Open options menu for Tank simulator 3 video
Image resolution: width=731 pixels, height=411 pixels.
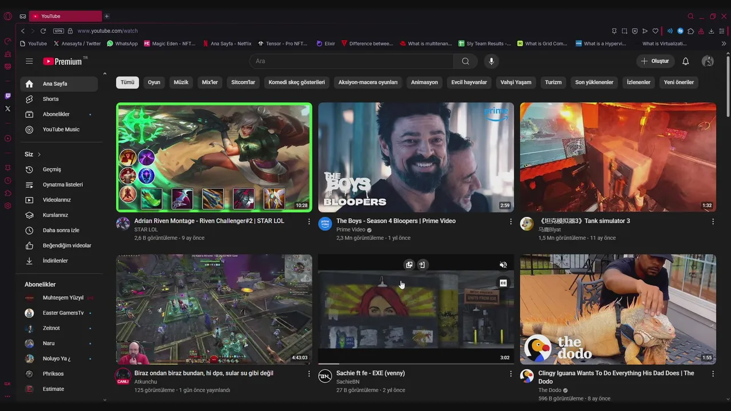(713, 221)
